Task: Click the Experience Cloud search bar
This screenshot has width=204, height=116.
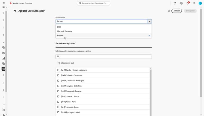Action: [x=94, y=3]
